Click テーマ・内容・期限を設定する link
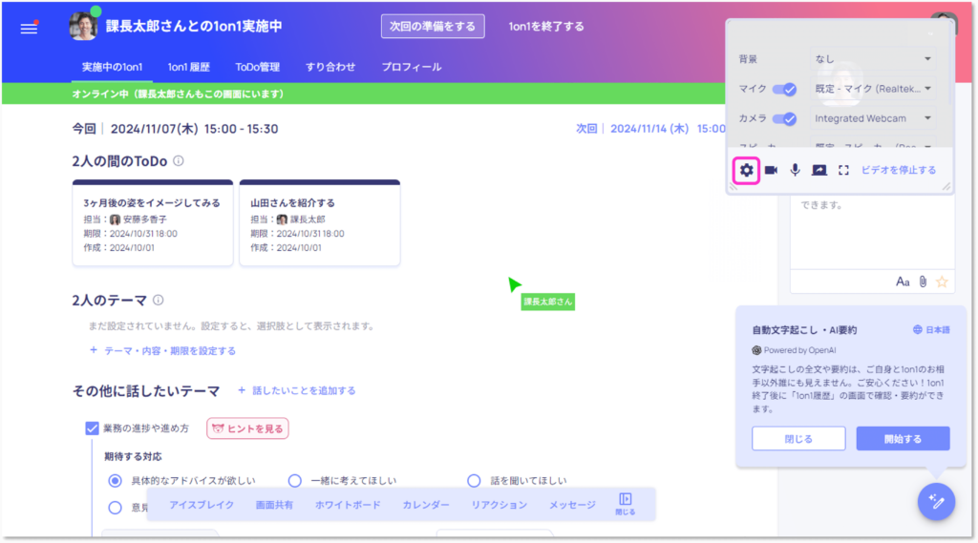Image resolution: width=978 pixels, height=543 pixels. 162,351
